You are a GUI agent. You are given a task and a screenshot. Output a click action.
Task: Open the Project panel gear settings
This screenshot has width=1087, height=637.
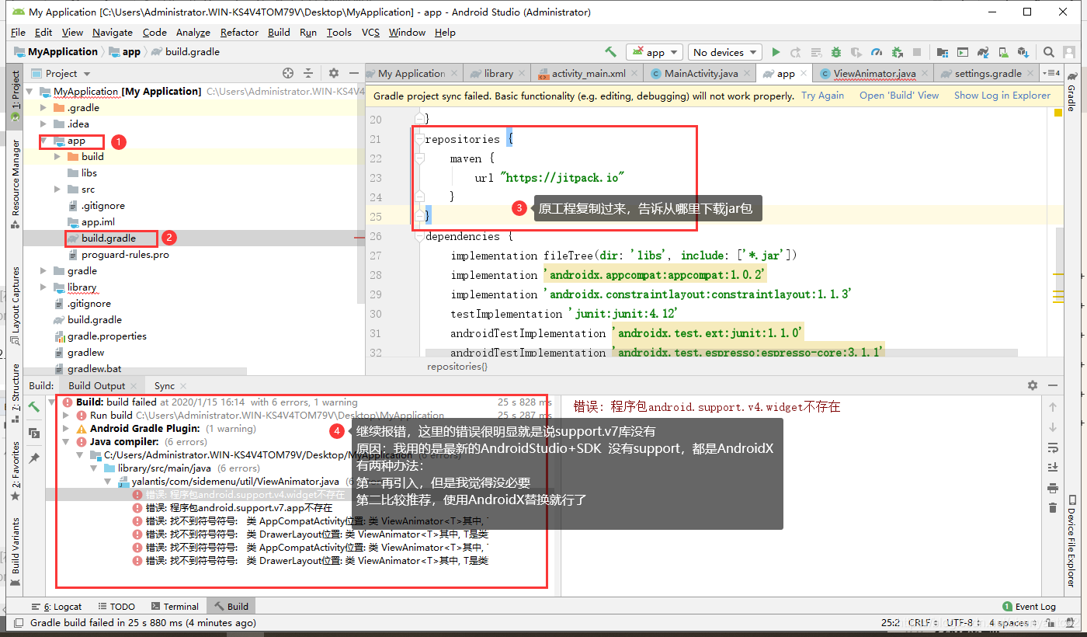click(x=334, y=73)
